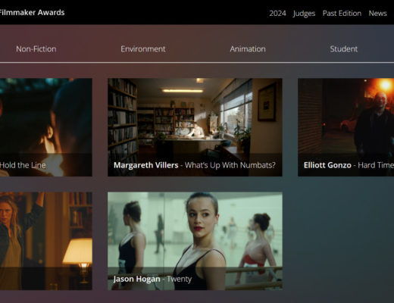Image resolution: width=394 pixels, height=303 pixels.
Task: Go to the Judges page
Action: [x=304, y=14]
